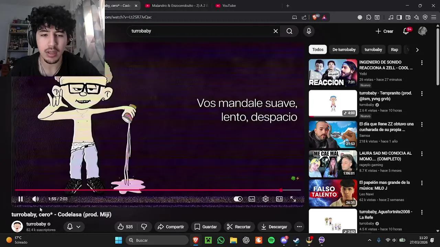
Task: Exit fullscreen with the player corner icon
Action: 293,199
